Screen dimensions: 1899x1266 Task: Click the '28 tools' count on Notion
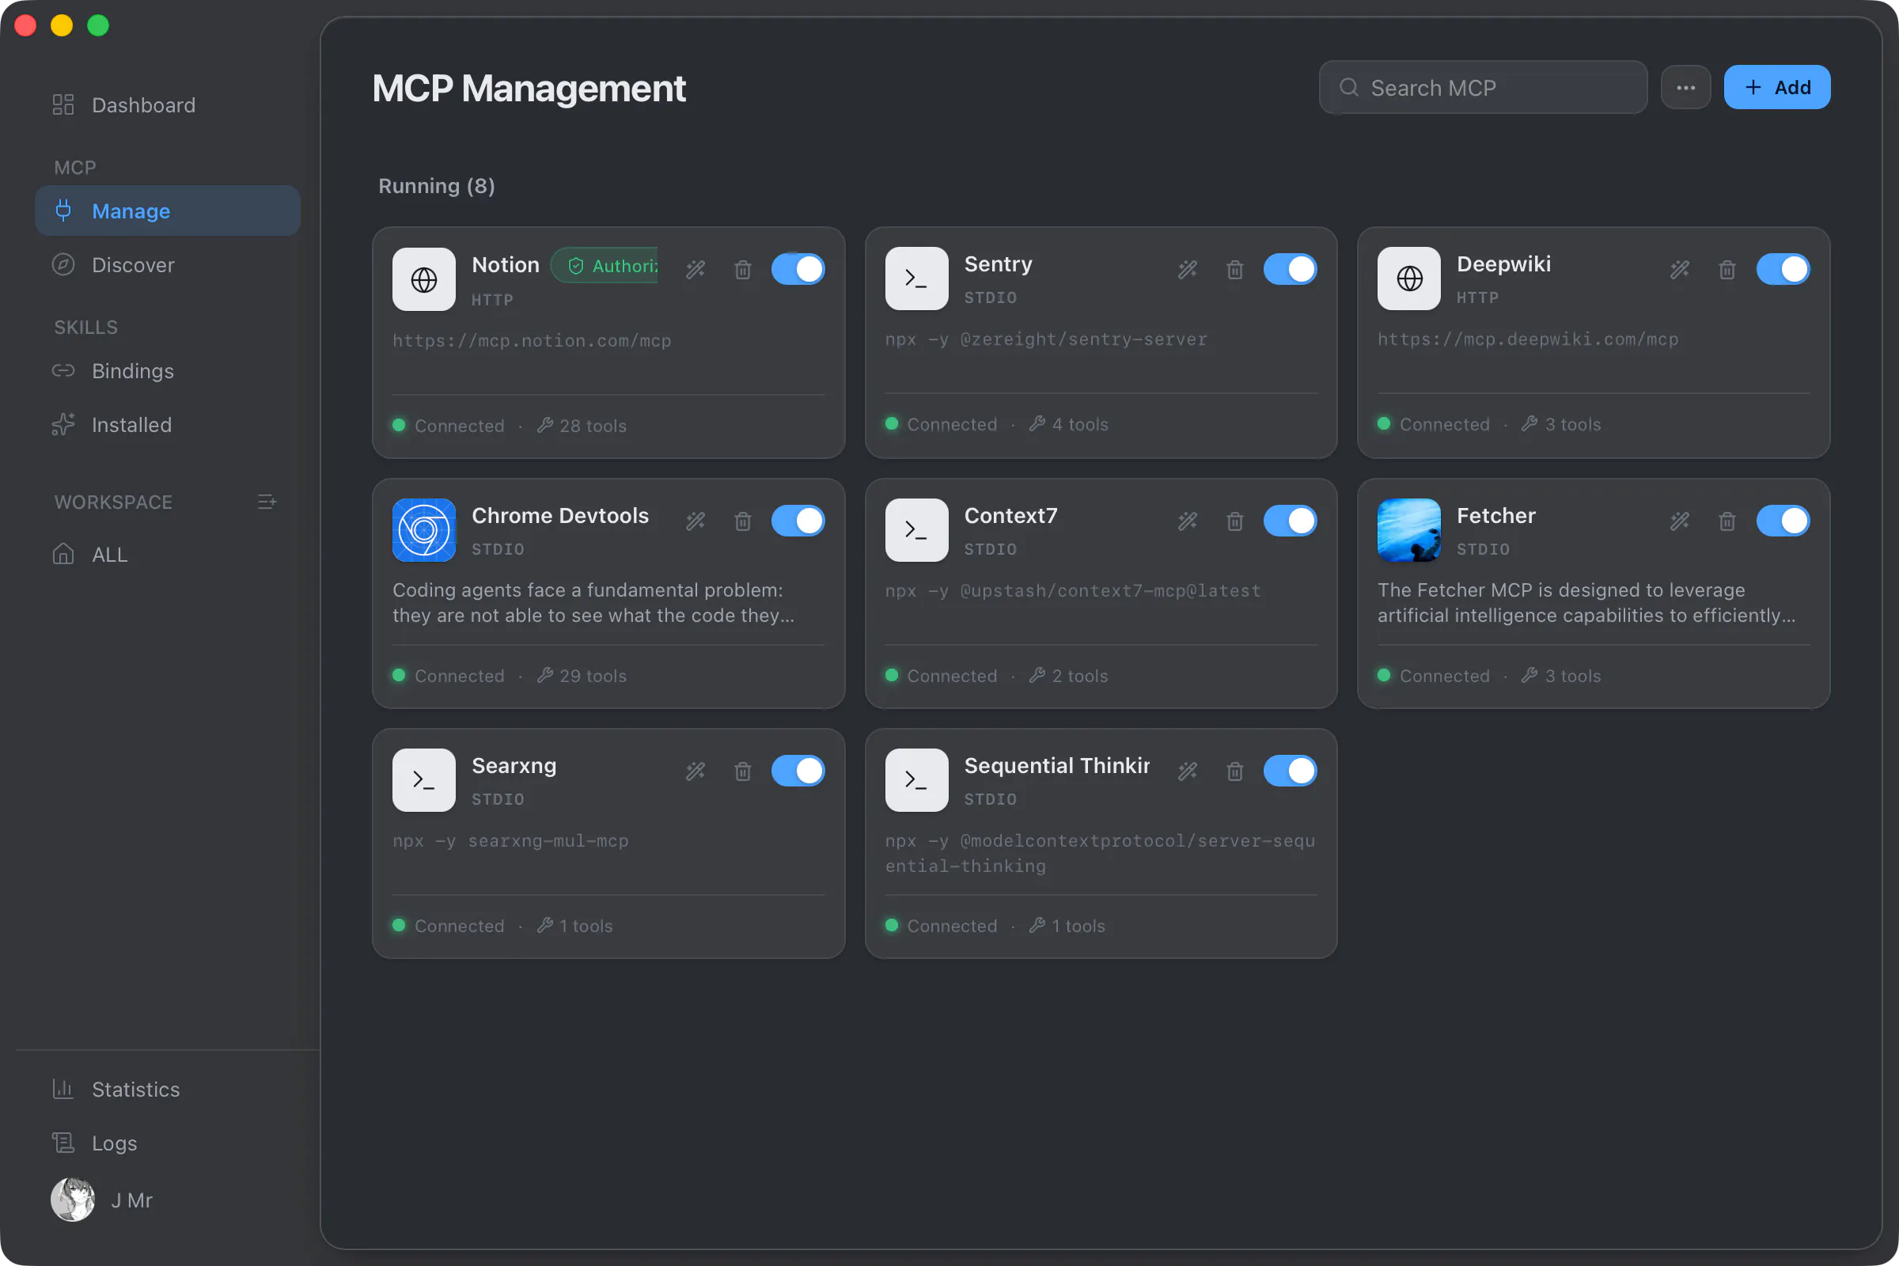click(x=582, y=426)
